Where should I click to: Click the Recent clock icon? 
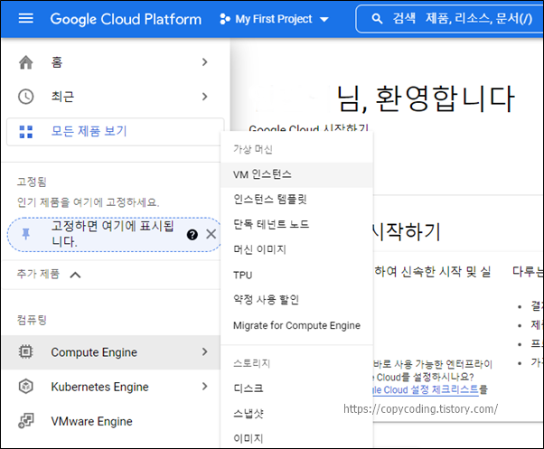pyautogui.click(x=26, y=97)
